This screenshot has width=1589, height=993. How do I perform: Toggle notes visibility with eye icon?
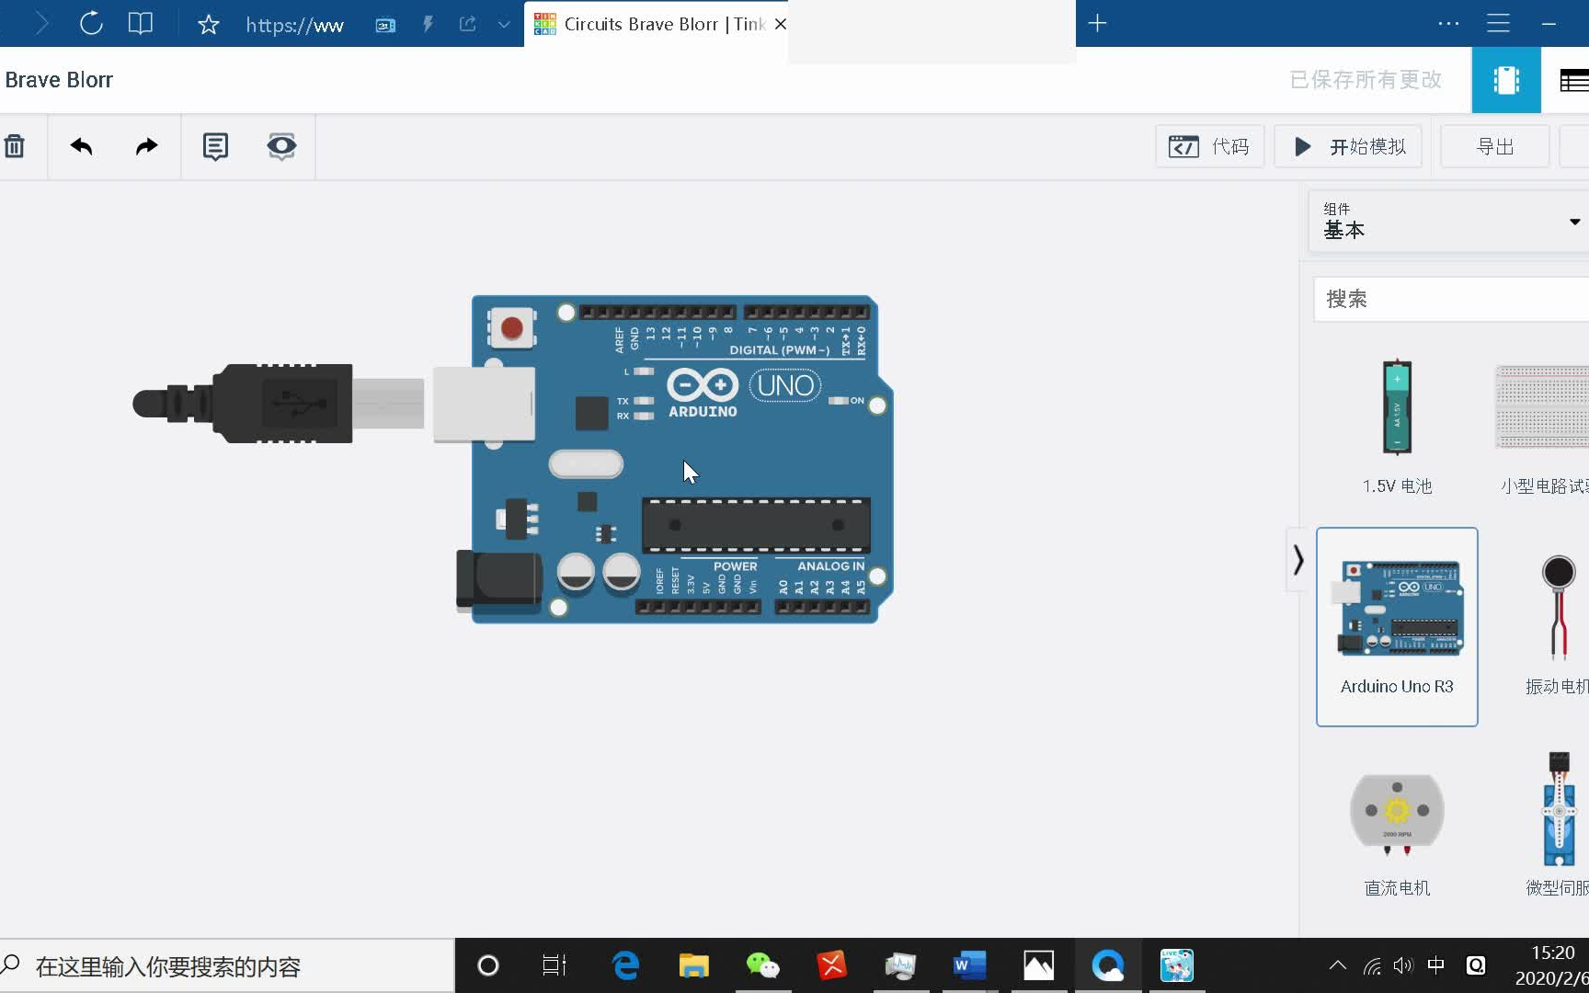click(281, 146)
